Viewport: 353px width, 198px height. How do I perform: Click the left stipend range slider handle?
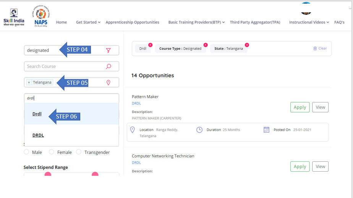pyautogui.click(x=48, y=174)
